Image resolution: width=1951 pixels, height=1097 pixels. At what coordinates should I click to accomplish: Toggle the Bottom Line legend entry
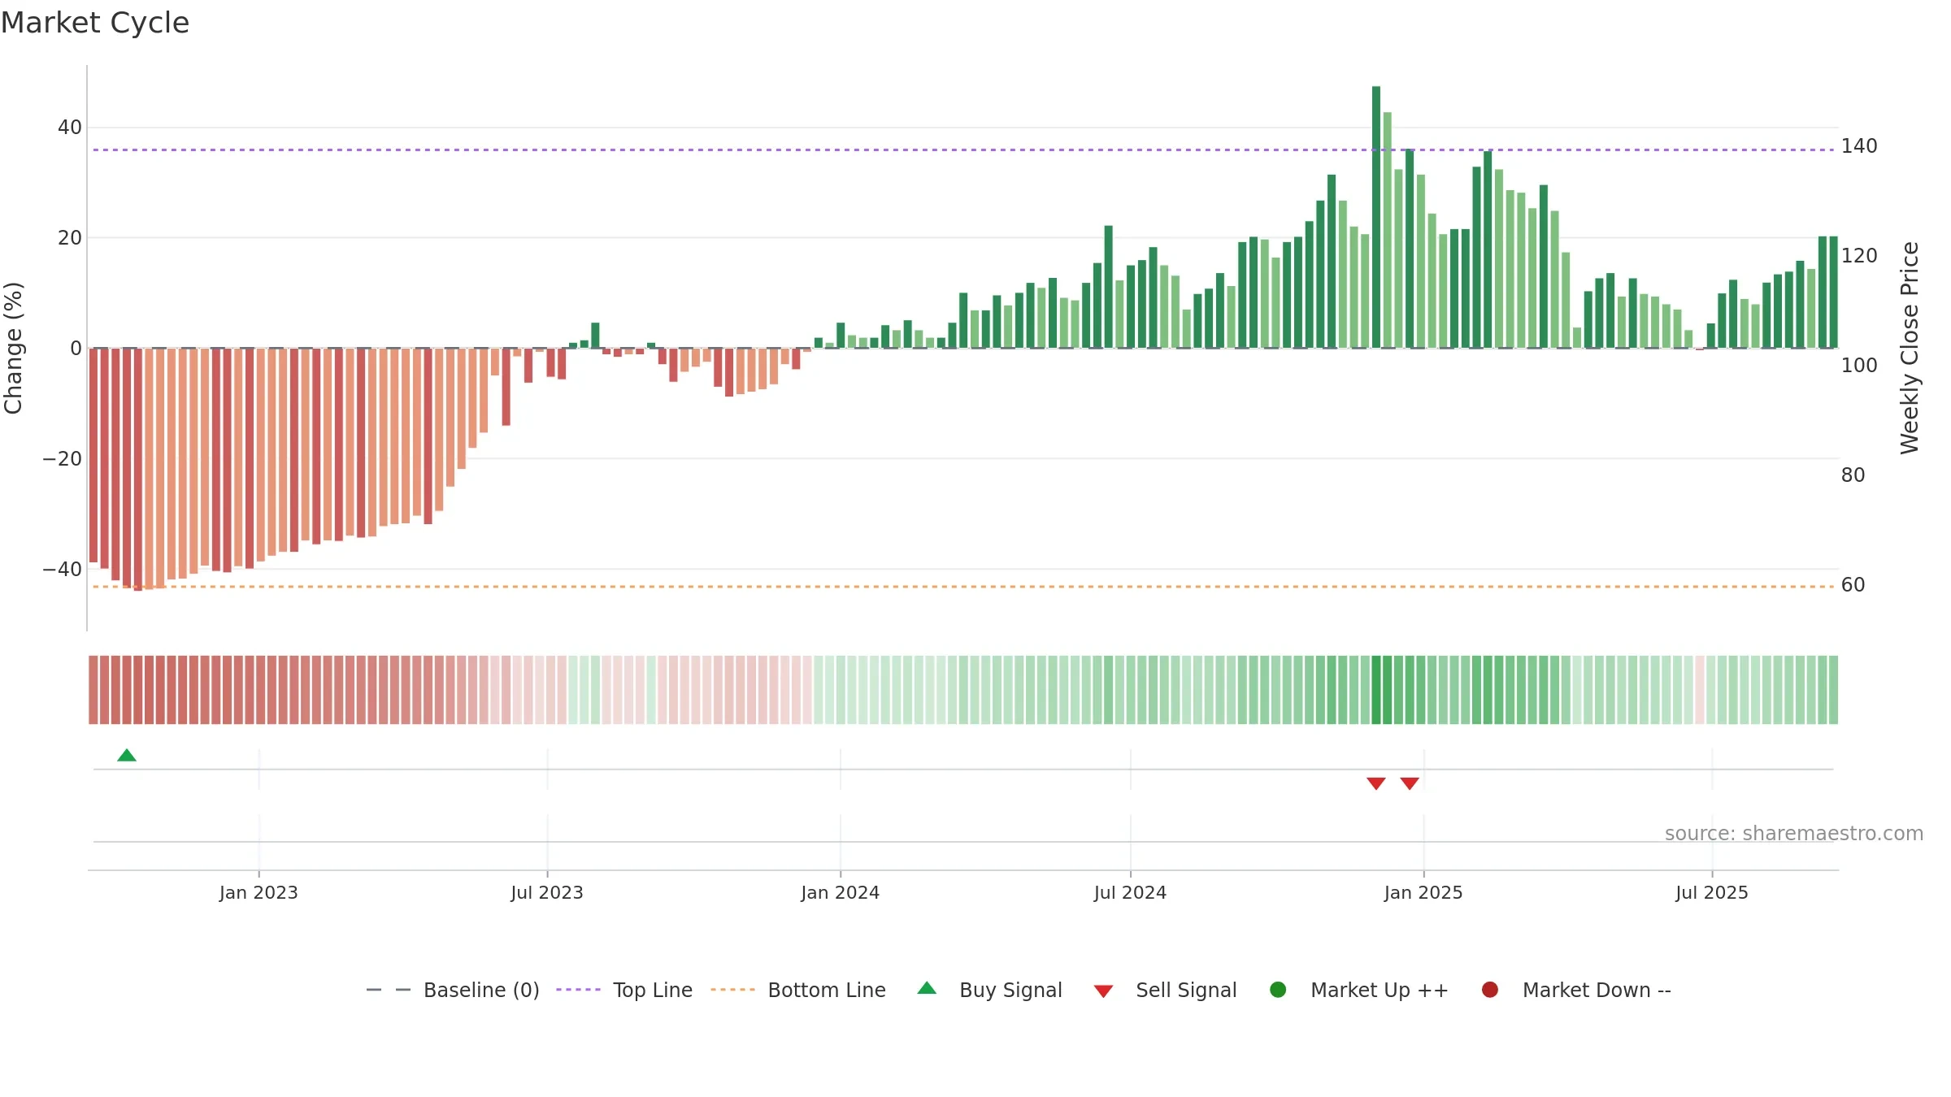[x=798, y=990]
